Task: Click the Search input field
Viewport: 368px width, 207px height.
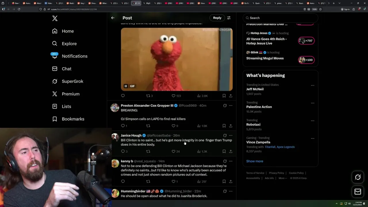Action: (x=280, y=18)
